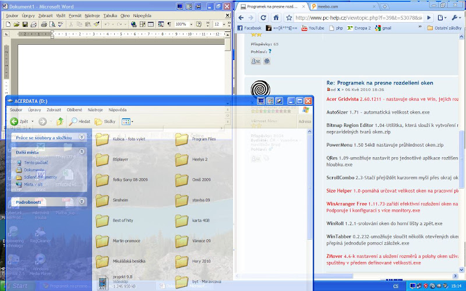
Task: Open the Zpět history dropdown arrow
Action: click(33, 121)
